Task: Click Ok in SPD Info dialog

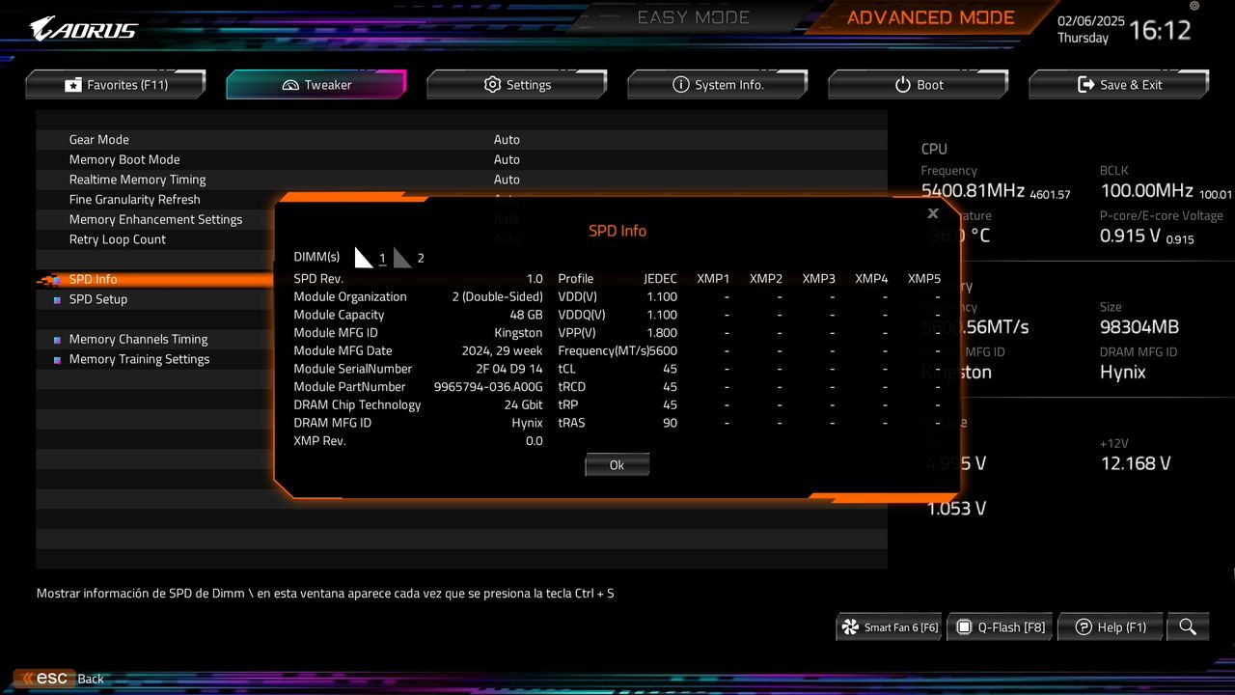Action: tap(617, 465)
